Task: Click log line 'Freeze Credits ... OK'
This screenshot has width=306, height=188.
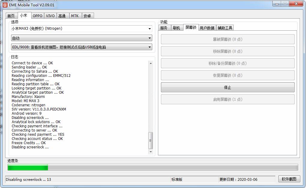Action: [29, 143]
